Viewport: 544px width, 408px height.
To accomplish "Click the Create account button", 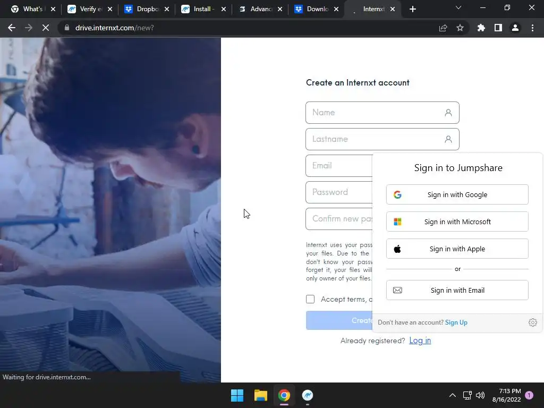I will 339,320.
